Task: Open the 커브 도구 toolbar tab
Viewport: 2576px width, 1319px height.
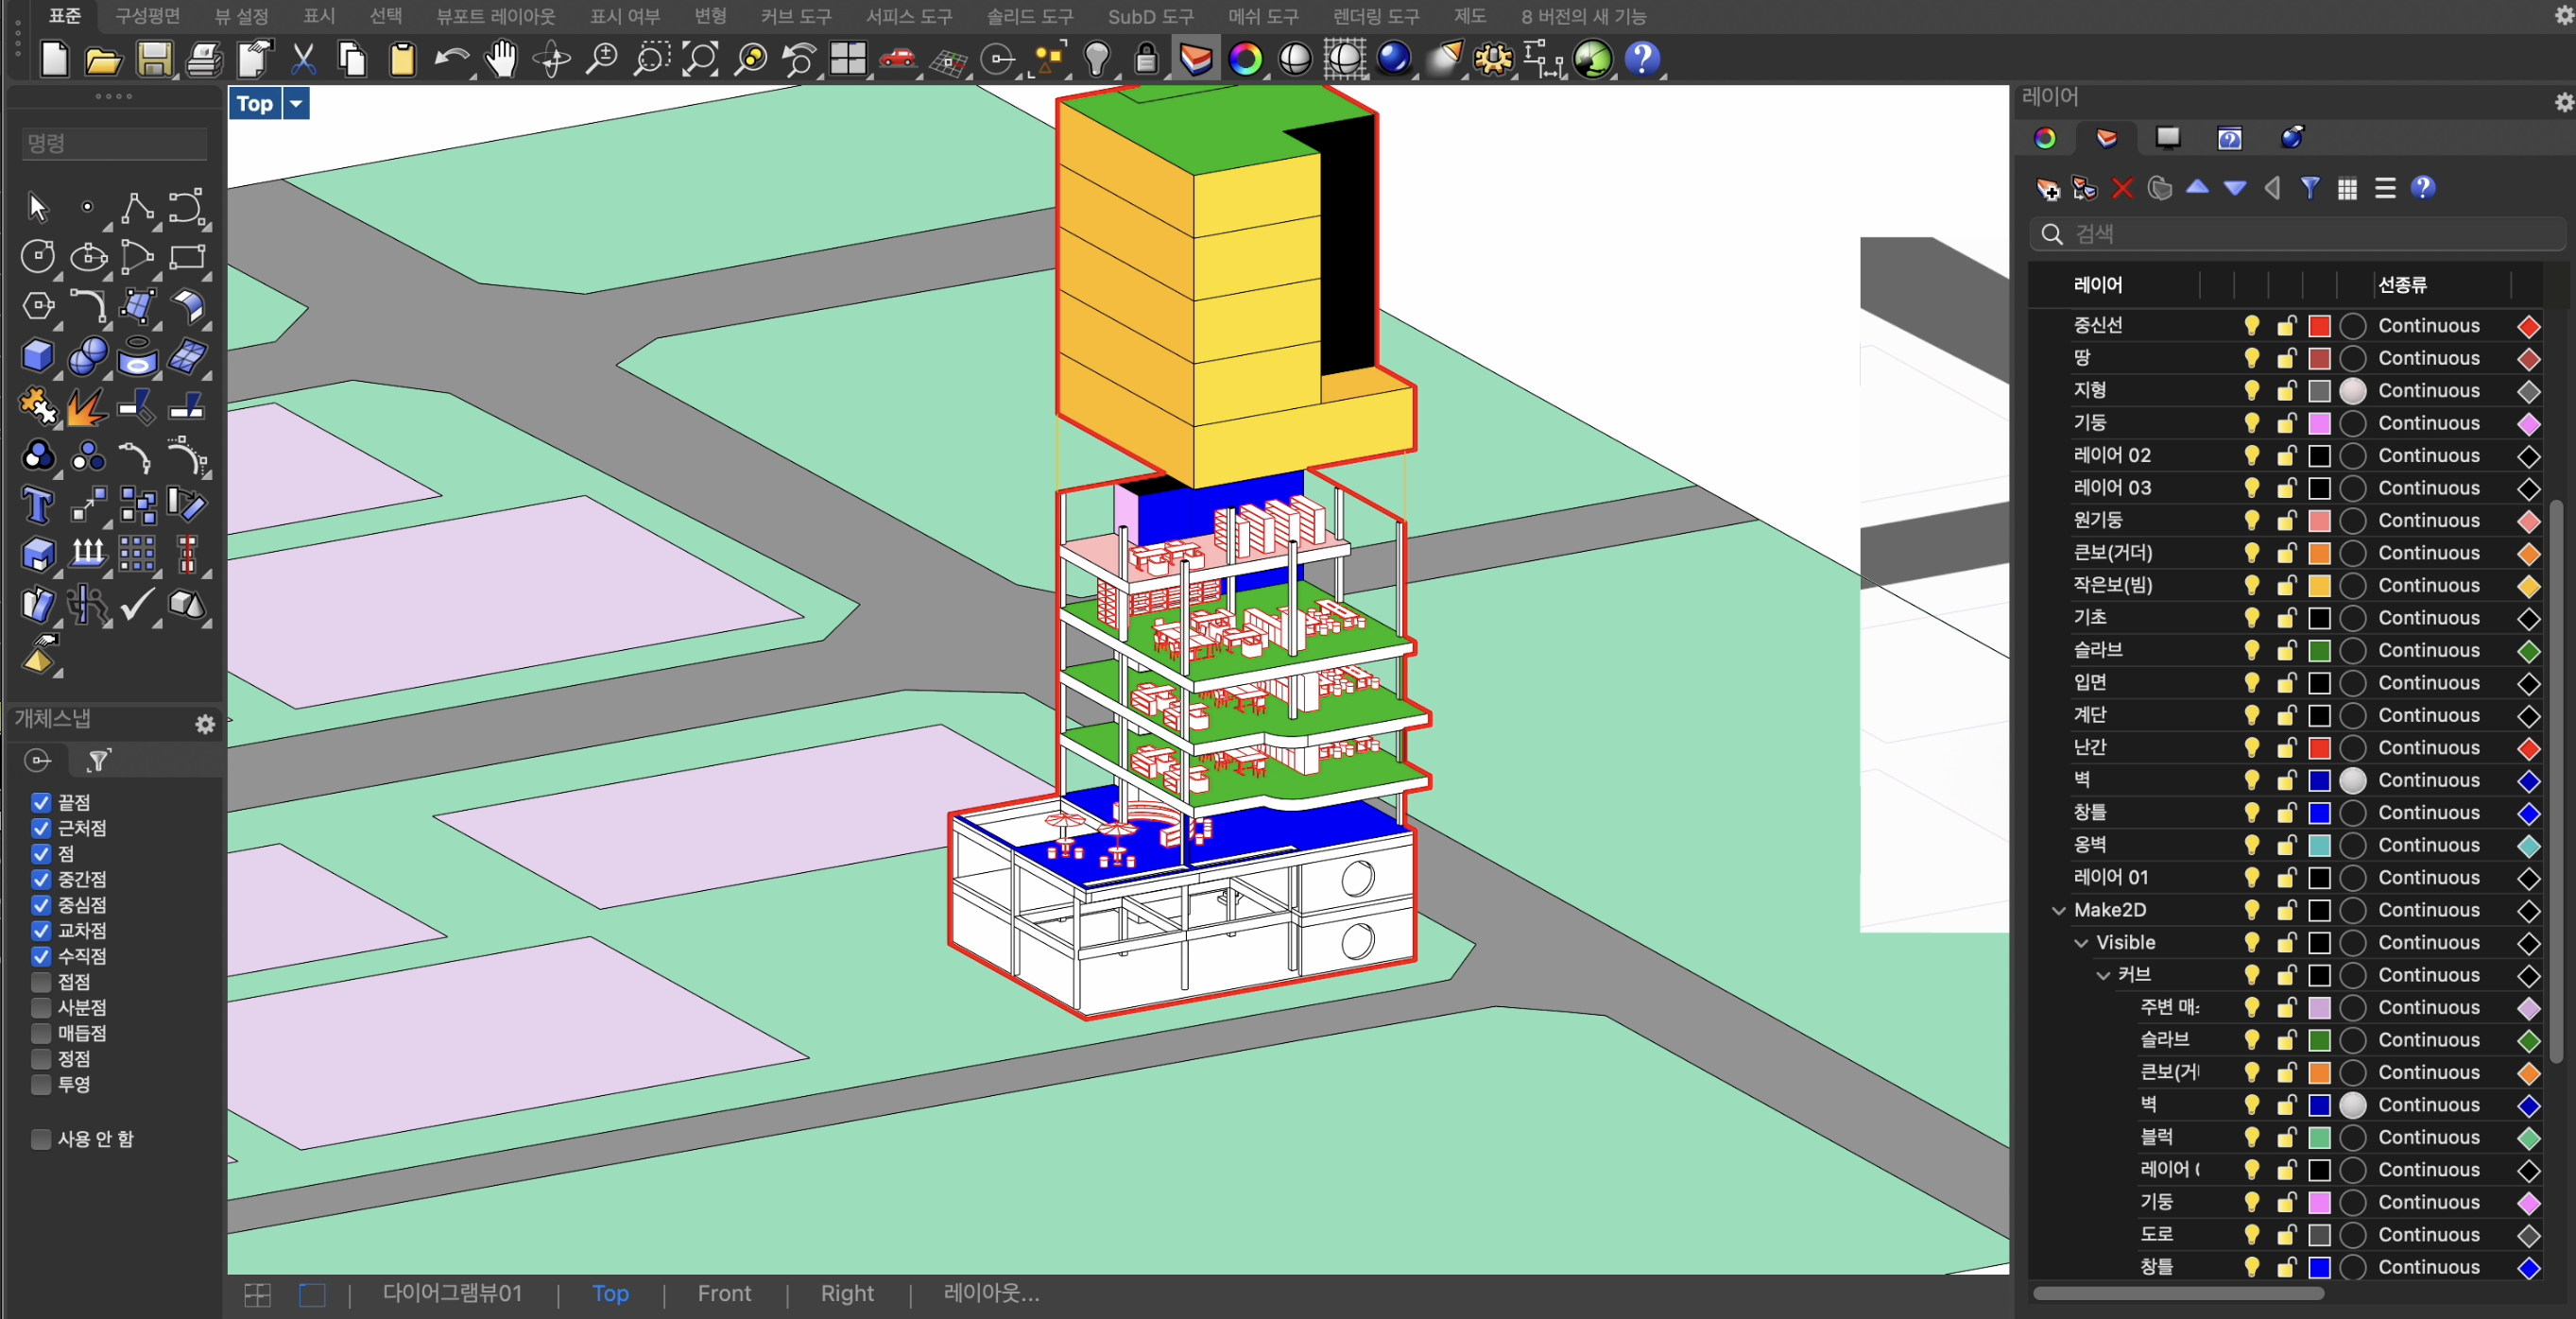Action: coord(795,16)
